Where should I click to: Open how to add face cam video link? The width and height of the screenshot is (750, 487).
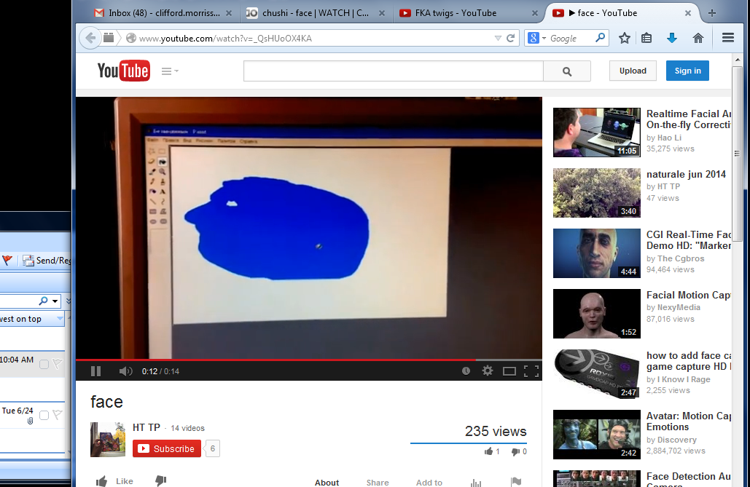688,361
